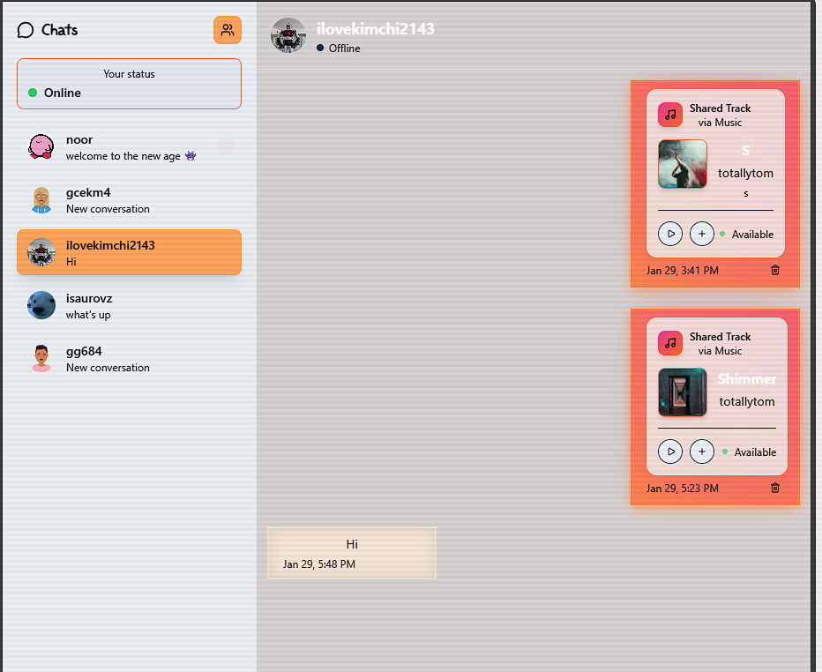Open the Your status selector
Image resolution: width=822 pixels, height=672 pixels.
click(x=129, y=84)
